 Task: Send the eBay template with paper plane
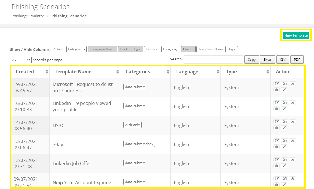point(284,147)
